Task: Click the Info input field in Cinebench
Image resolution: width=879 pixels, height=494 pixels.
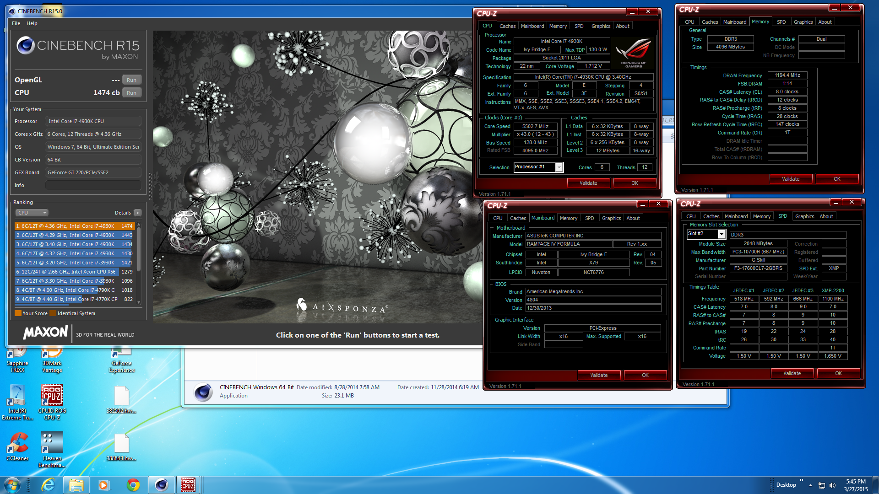Action: tap(93, 185)
